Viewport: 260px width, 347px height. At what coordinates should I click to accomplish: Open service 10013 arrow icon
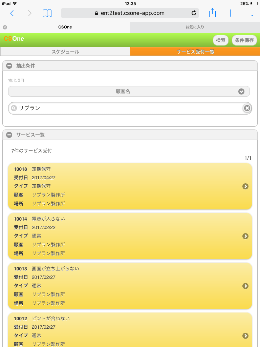tap(245, 286)
